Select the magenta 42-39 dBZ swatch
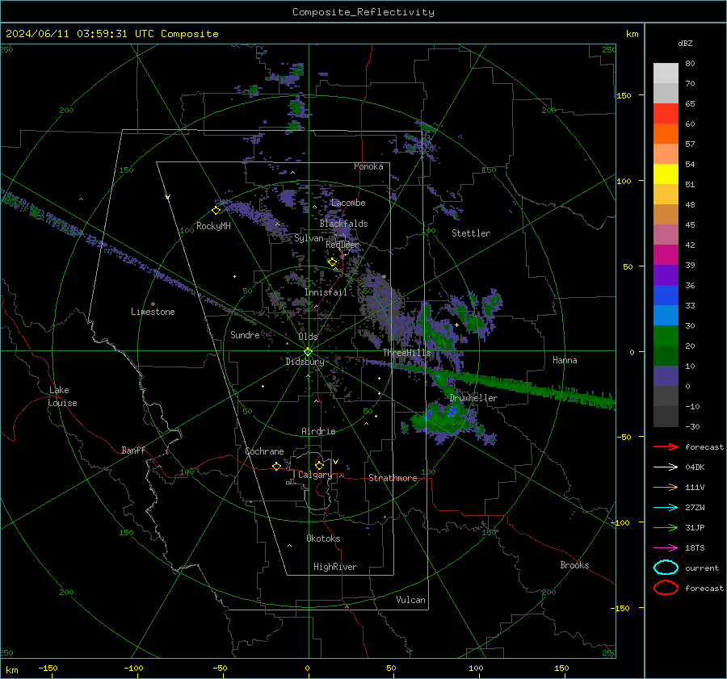This screenshot has height=679, width=727. 666,255
